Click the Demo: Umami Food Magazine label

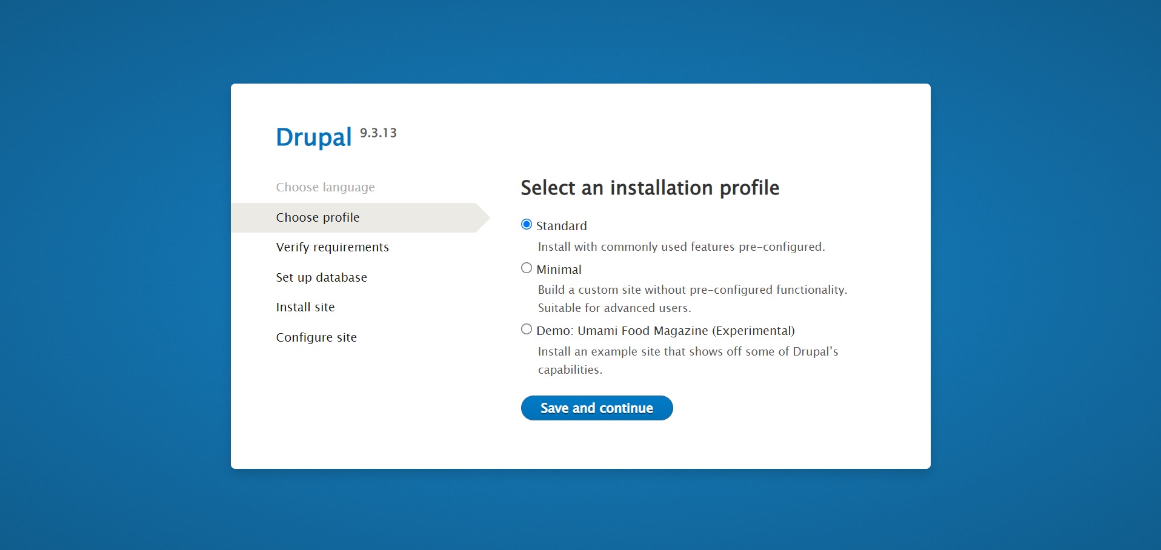[665, 331]
